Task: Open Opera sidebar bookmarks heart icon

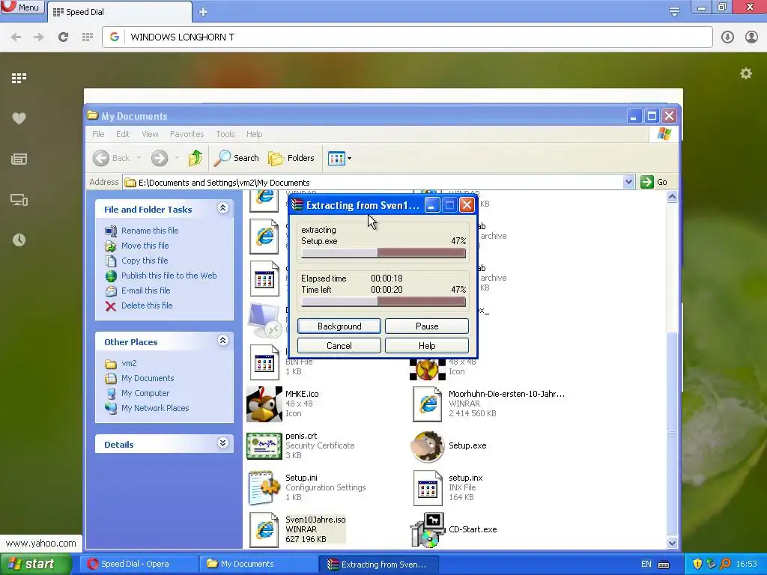Action: tap(19, 118)
